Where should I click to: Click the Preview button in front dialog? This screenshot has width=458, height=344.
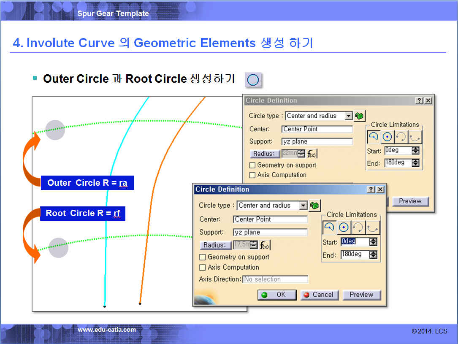coord(361,295)
